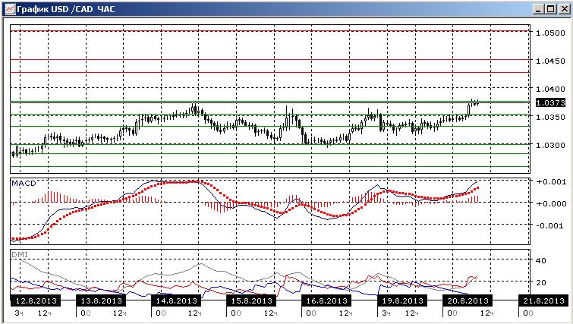Click the MACD indicator label
Screen dimensions: 573x324
click(x=24, y=184)
